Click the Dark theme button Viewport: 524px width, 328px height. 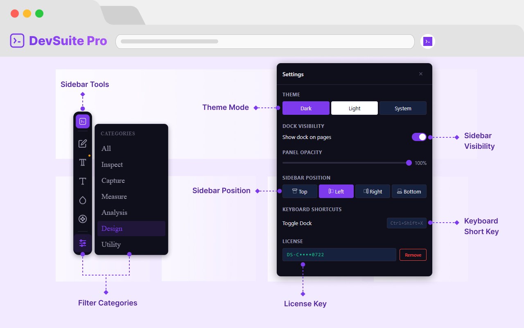(306, 108)
